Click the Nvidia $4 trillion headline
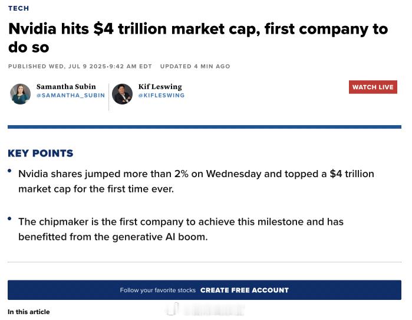 pos(198,38)
